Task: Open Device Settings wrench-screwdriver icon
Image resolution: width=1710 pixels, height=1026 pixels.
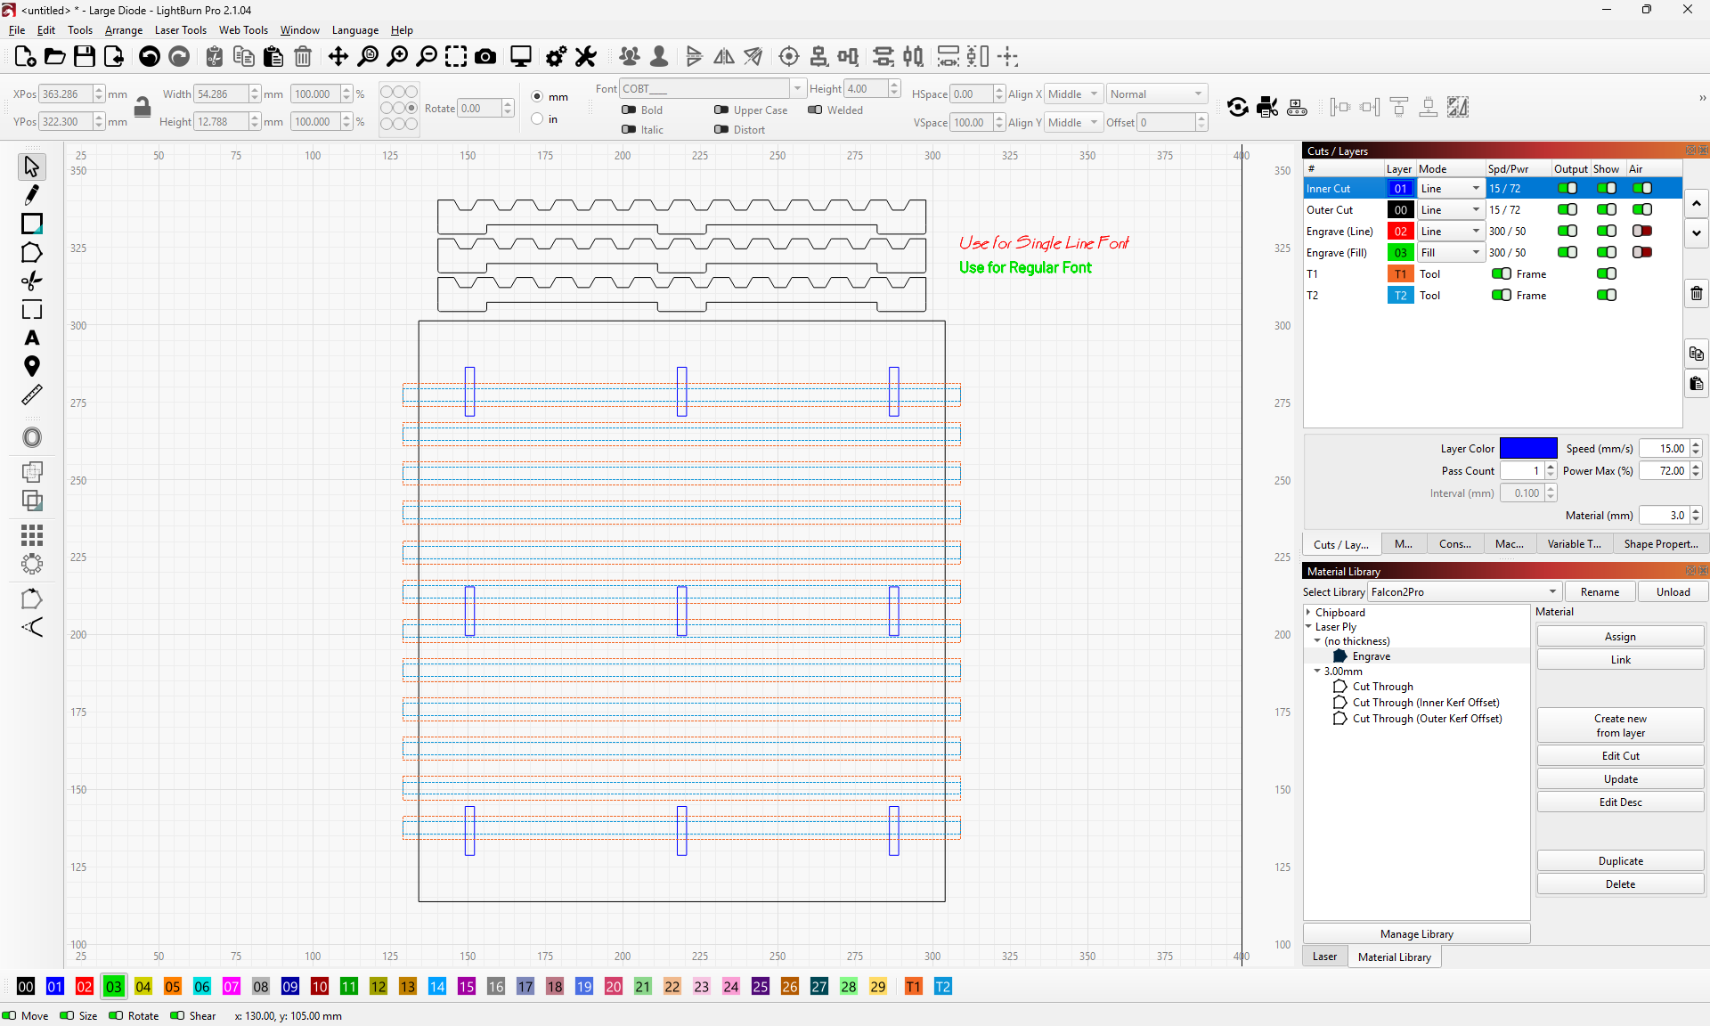Action: point(585,57)
